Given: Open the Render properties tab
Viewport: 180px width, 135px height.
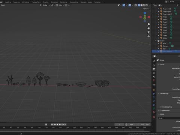Looking at the screenshot, I should click(x=154, y=65).
